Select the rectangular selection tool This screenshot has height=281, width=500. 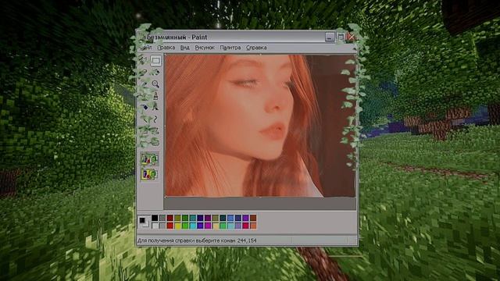coord(155,60)
